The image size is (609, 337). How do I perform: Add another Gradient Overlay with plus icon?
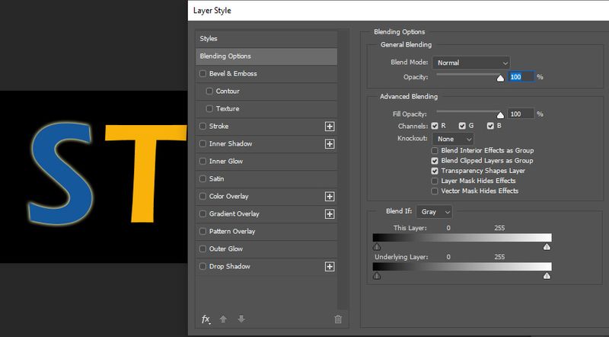(x=330, y=214)
